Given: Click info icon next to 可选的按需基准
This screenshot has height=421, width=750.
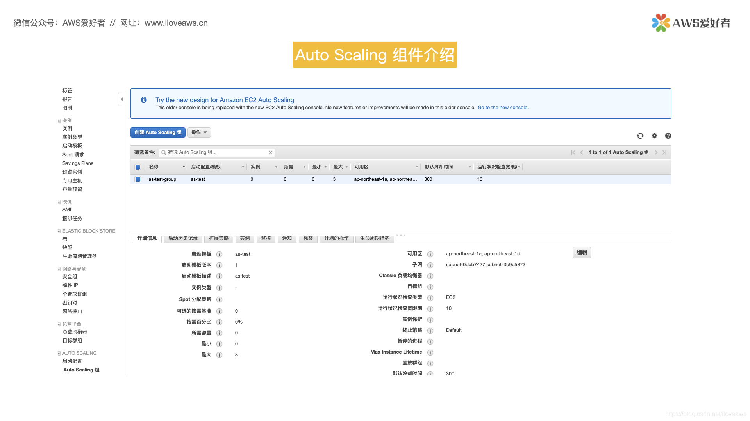Looking at the screenshot, I should (x=220, y=311).
